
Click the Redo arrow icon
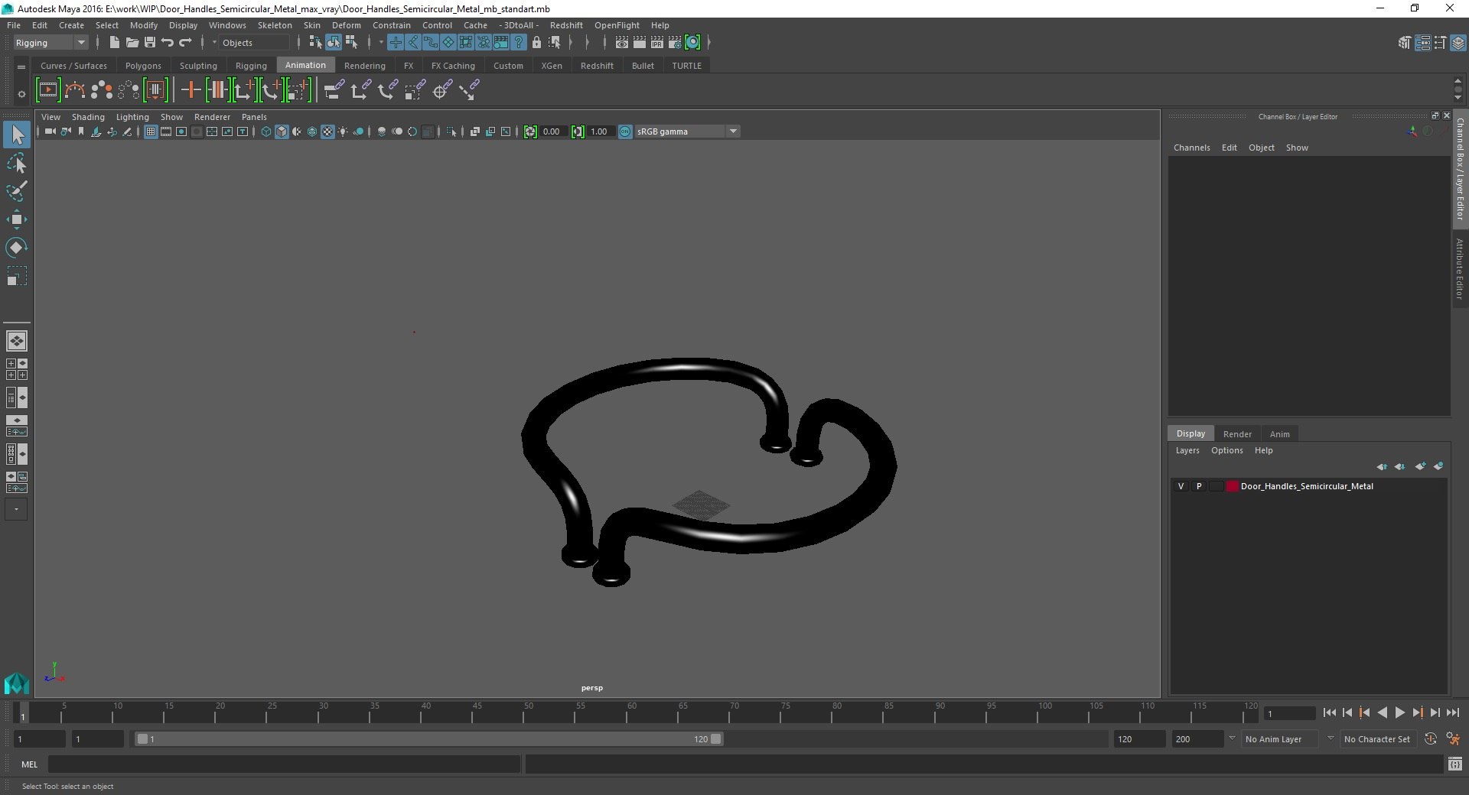[x=185, y=43]
